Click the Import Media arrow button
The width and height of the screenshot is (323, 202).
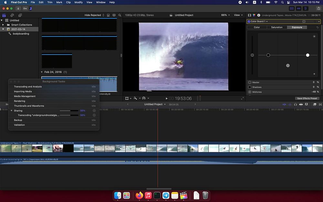(18, 8)
